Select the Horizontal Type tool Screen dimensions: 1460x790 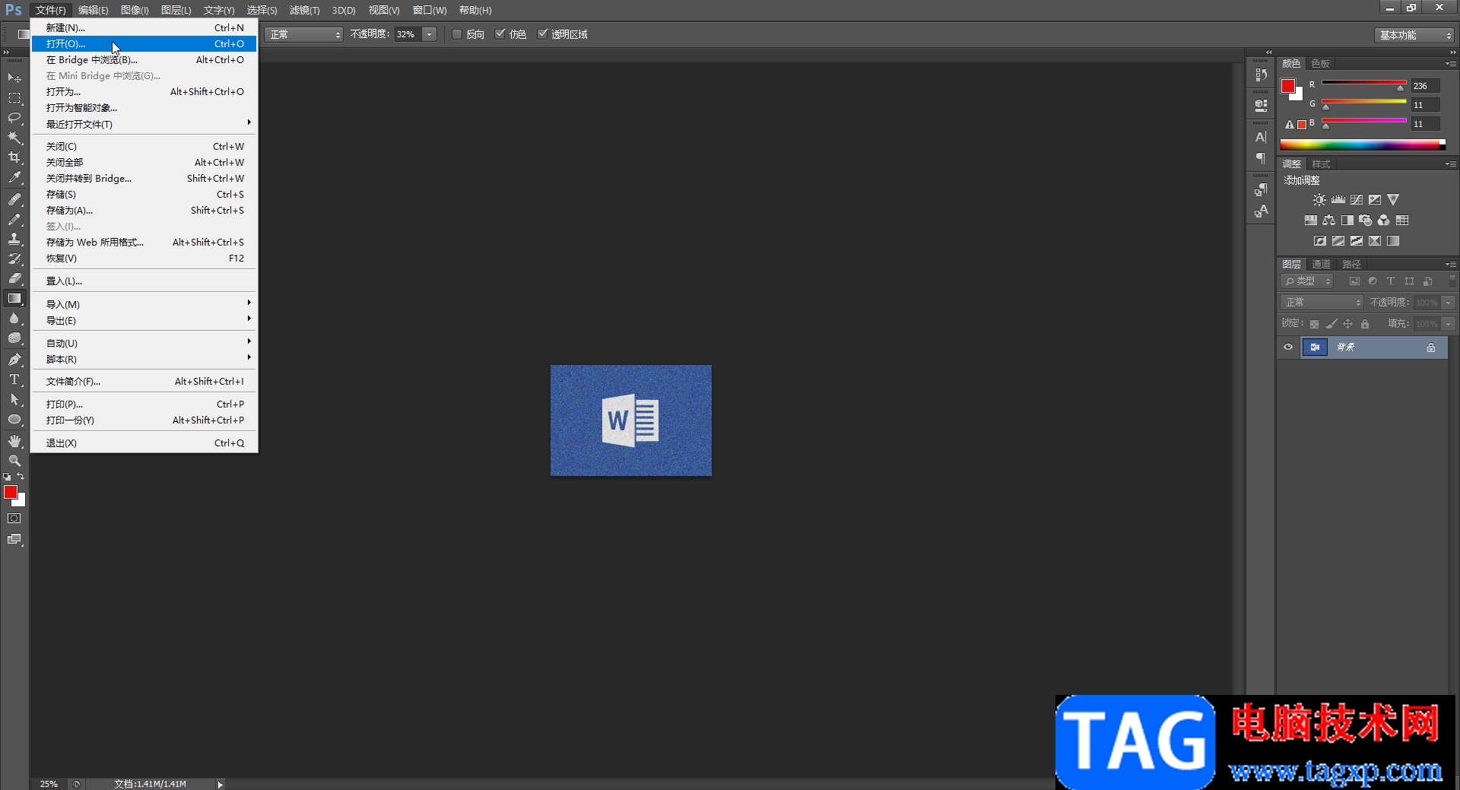(x=14, y=379)
